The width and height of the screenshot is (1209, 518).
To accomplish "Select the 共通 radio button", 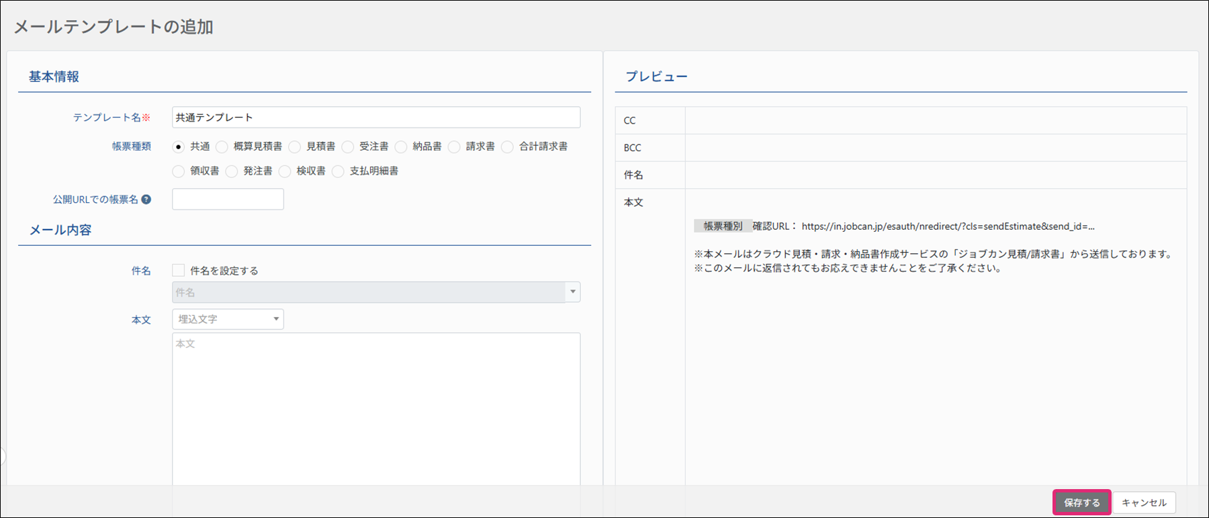I will [179, 146].
